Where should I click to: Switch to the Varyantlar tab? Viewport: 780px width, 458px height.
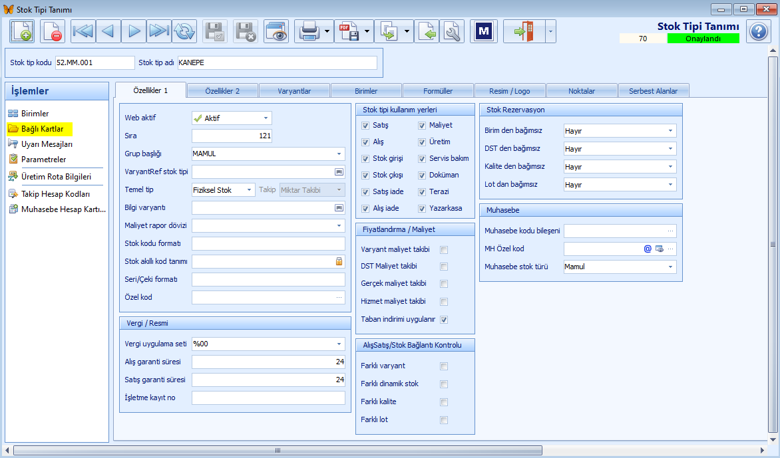[x=294, y=91]
